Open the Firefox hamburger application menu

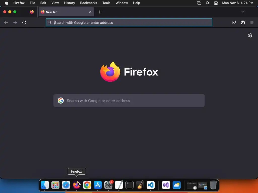click(x=252, y=22)
